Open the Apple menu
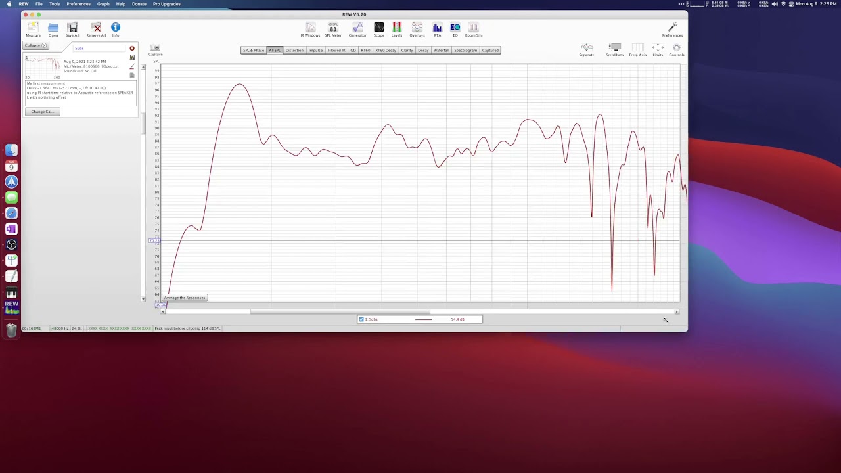The height and width of the screenshot is (473, 841). (9, 4)
